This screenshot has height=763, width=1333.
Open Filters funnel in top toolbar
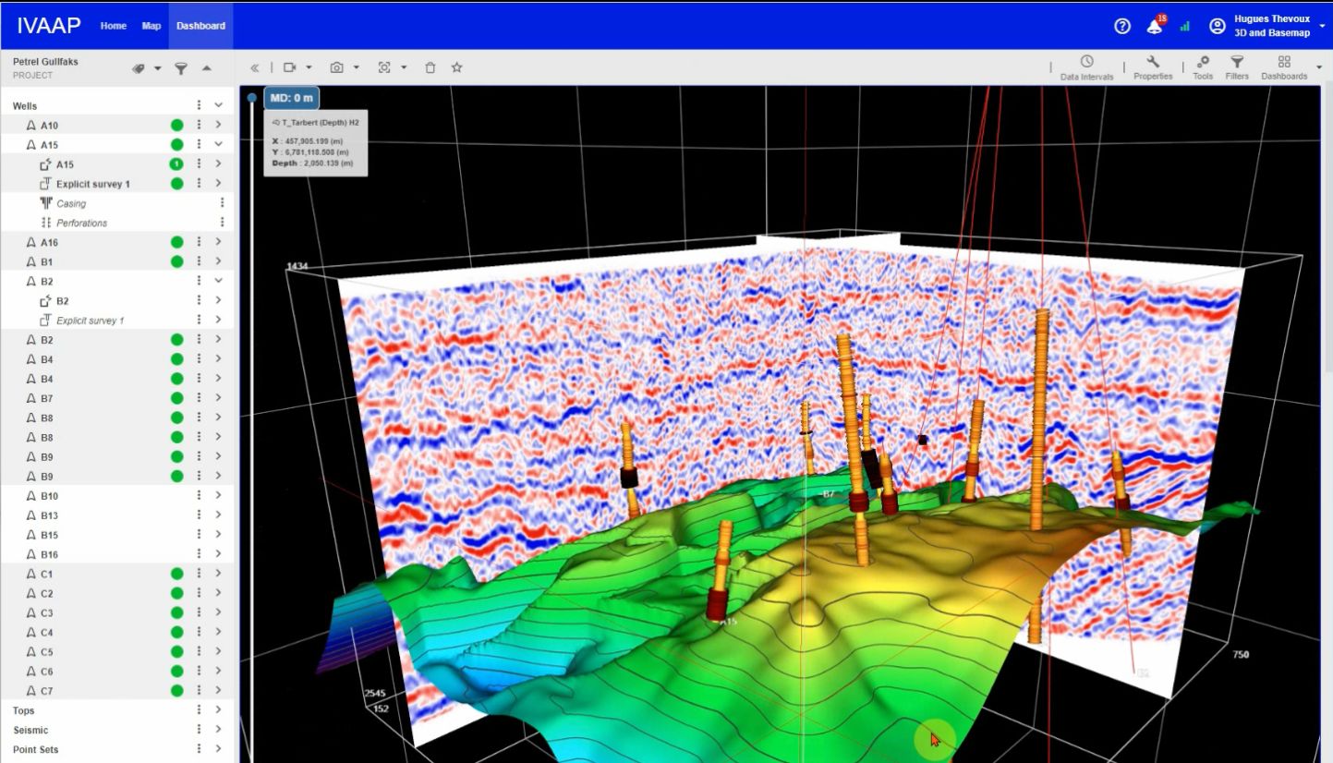pyautogui.click(x=1237, y=62)
